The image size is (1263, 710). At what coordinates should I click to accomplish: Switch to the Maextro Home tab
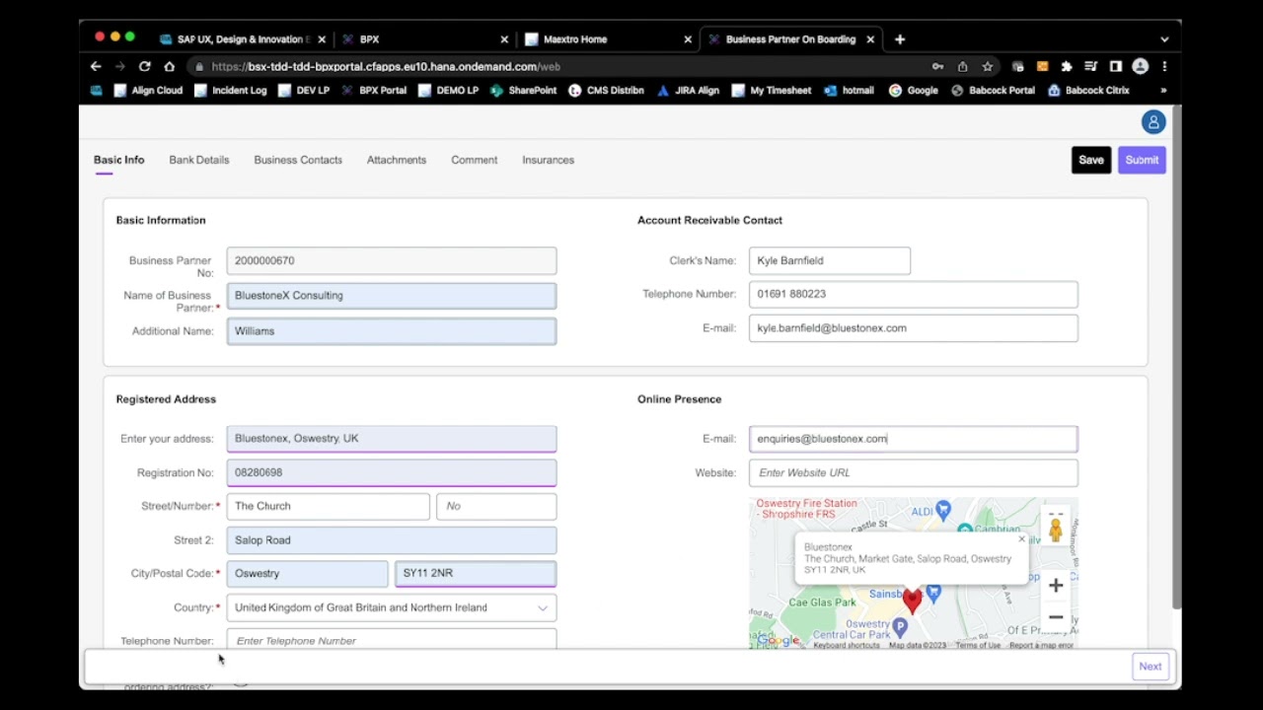(575, 39)
